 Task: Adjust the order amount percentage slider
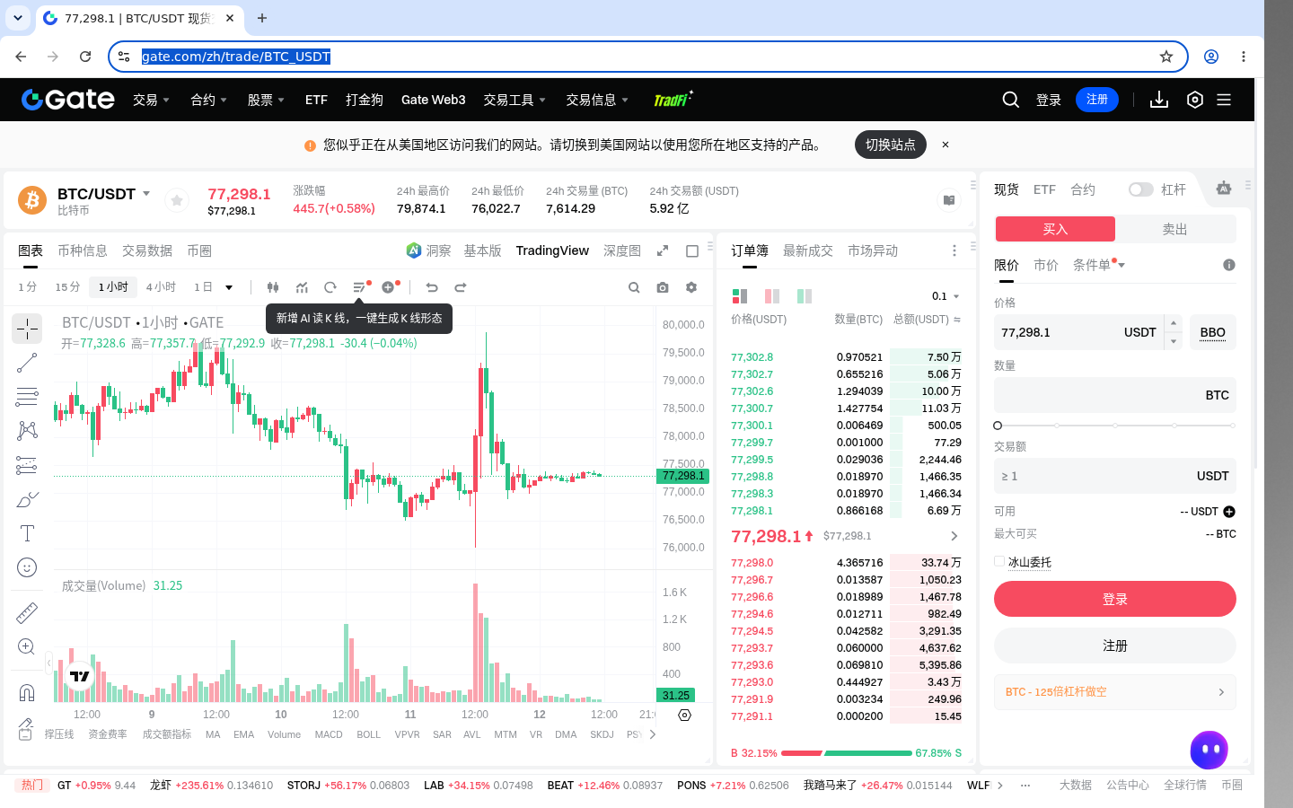1115,426
